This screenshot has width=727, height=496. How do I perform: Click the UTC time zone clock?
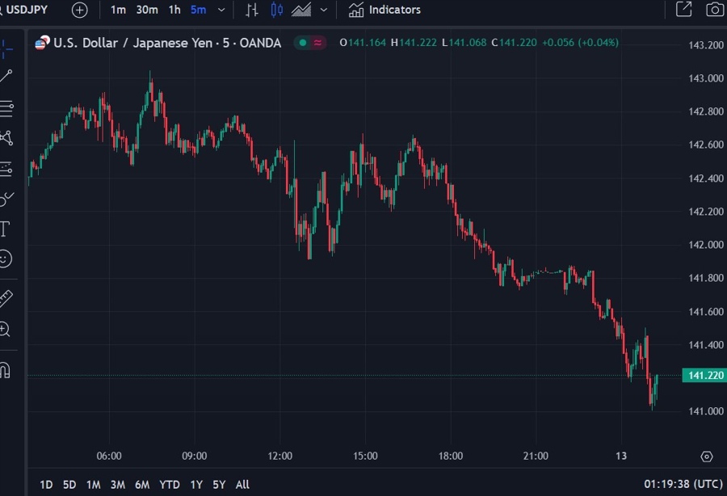coord(683,484)
